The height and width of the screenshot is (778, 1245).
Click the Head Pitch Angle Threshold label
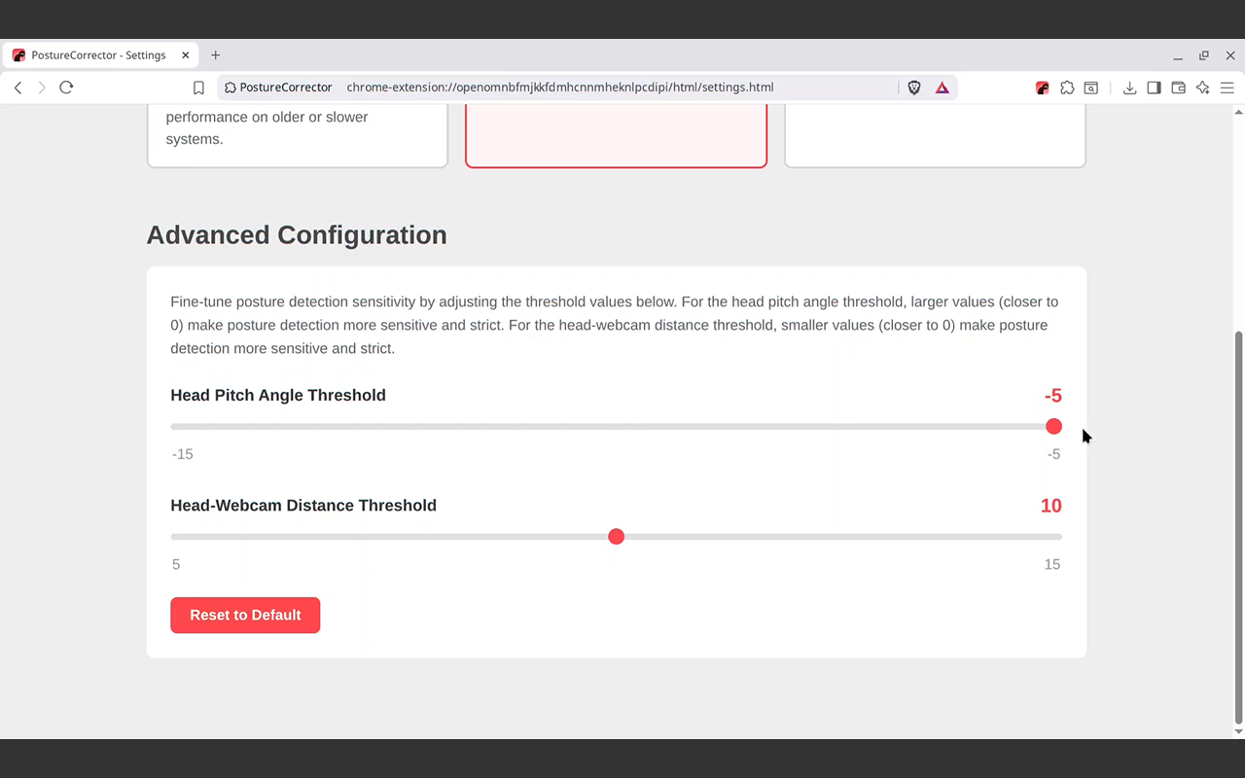coord(278,395)
